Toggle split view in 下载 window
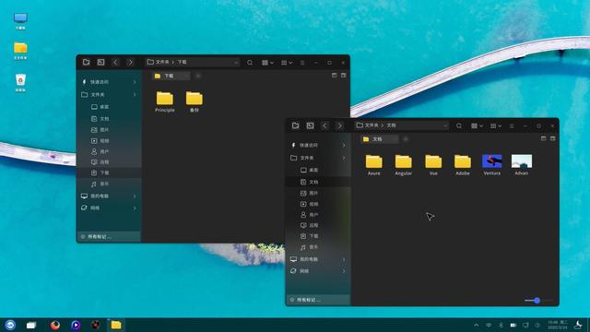Viewport: 590px width, 332px height. point(343,76)
